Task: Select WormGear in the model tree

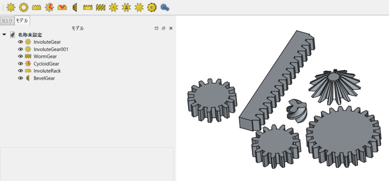Action: [45, 57]
